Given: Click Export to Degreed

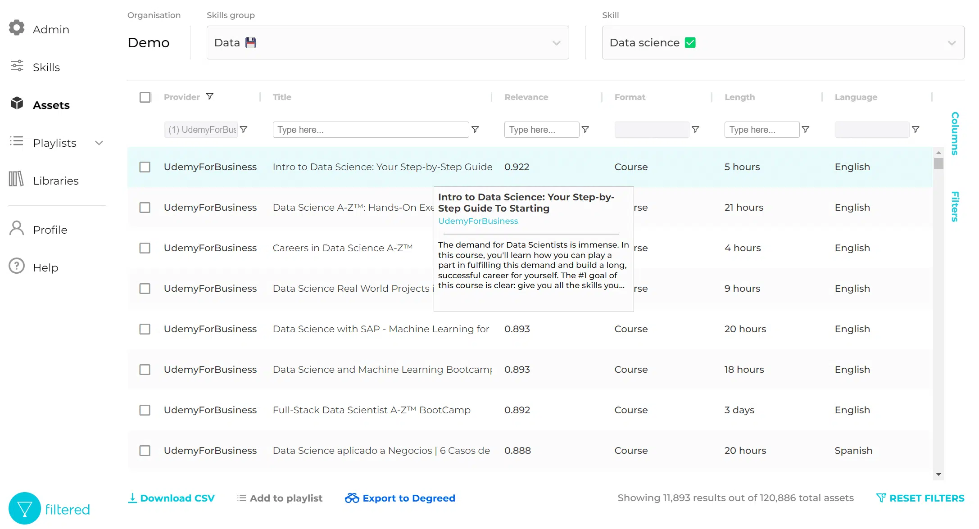Looking at the screenshot, I should coord(400,498).
